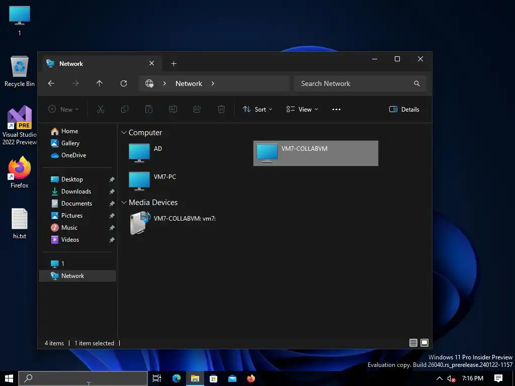Screen dimensions: 515x386
Task: Click the Share toolbar icon
Action: (197, 109)
